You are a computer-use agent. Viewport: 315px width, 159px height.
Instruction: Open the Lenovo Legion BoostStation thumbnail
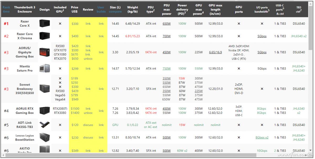coord(44,137)
